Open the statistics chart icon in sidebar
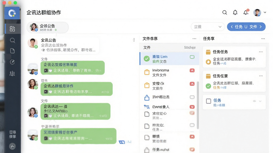 tap(12, 73)
